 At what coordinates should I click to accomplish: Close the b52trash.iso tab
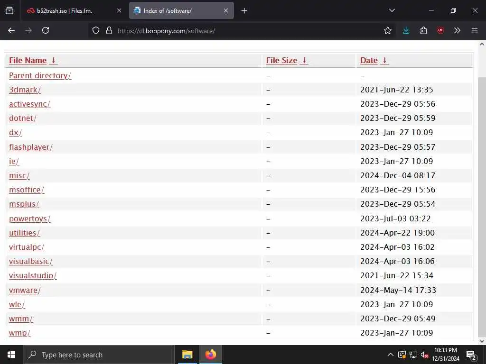119,10
